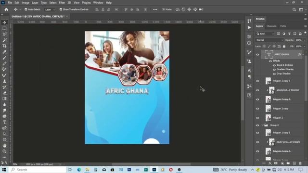
Task: Go to the Home screen icon
Action: click(6, 10)
